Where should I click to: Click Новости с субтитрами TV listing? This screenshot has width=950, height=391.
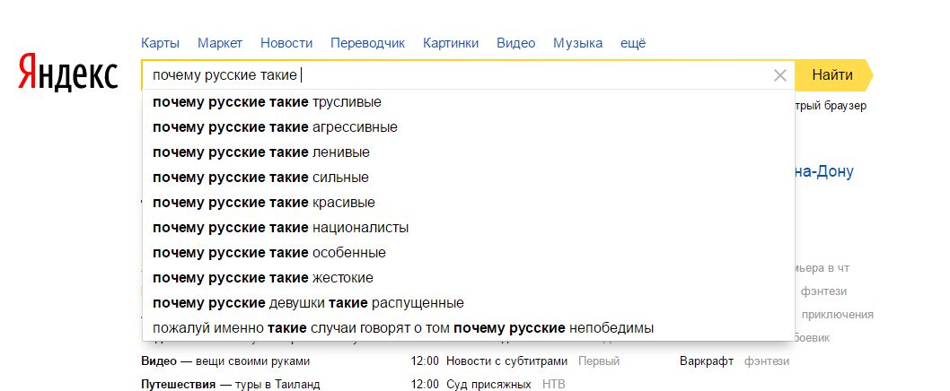[506, 361]
